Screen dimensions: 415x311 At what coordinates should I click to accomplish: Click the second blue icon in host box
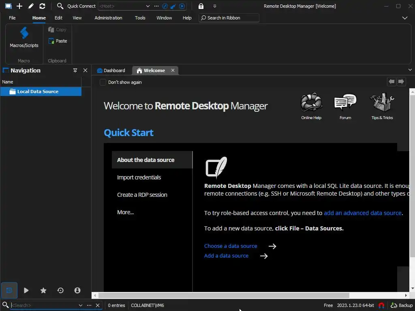pos(173,6)
